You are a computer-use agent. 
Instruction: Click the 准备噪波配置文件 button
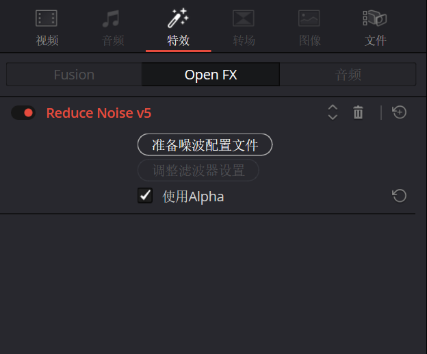pos(205,145)
